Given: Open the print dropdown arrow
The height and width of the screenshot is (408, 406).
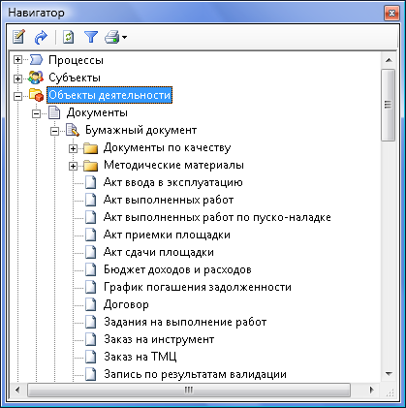Looking at the screenshot, I should [124, 38].
